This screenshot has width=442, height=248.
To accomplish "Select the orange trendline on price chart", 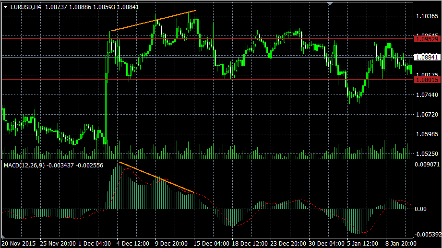I will coord(154,21).
